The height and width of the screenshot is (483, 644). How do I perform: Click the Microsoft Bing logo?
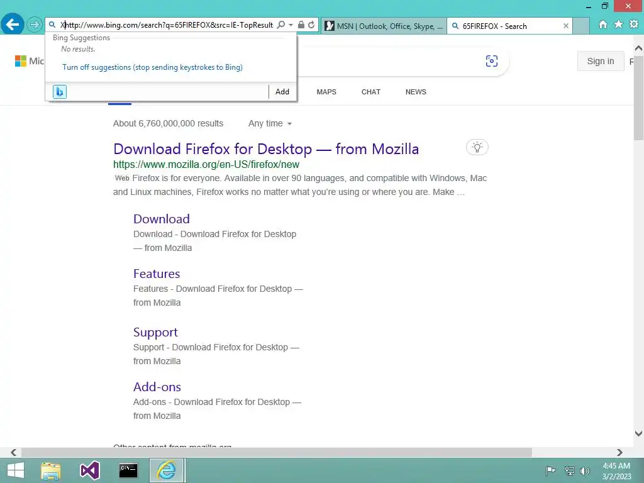click(29, 61)
